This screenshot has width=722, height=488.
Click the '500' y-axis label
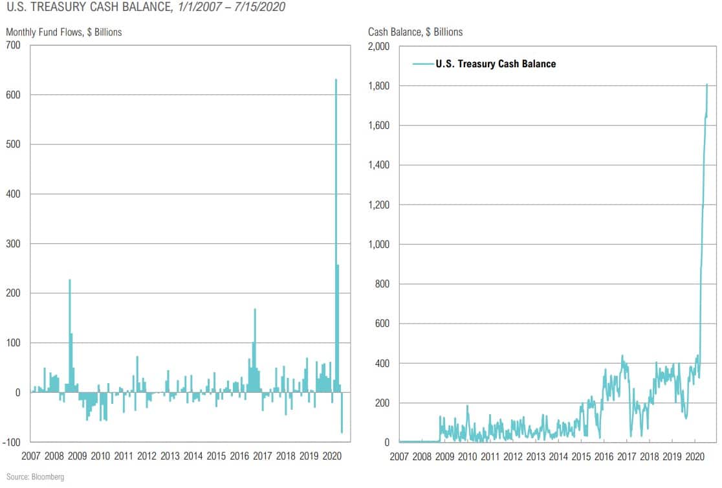pos(14,144)
